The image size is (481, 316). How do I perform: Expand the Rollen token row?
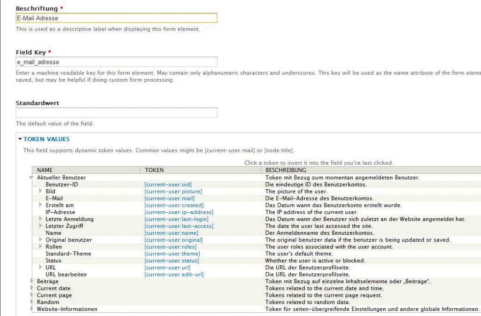click(x=41, y=247)
